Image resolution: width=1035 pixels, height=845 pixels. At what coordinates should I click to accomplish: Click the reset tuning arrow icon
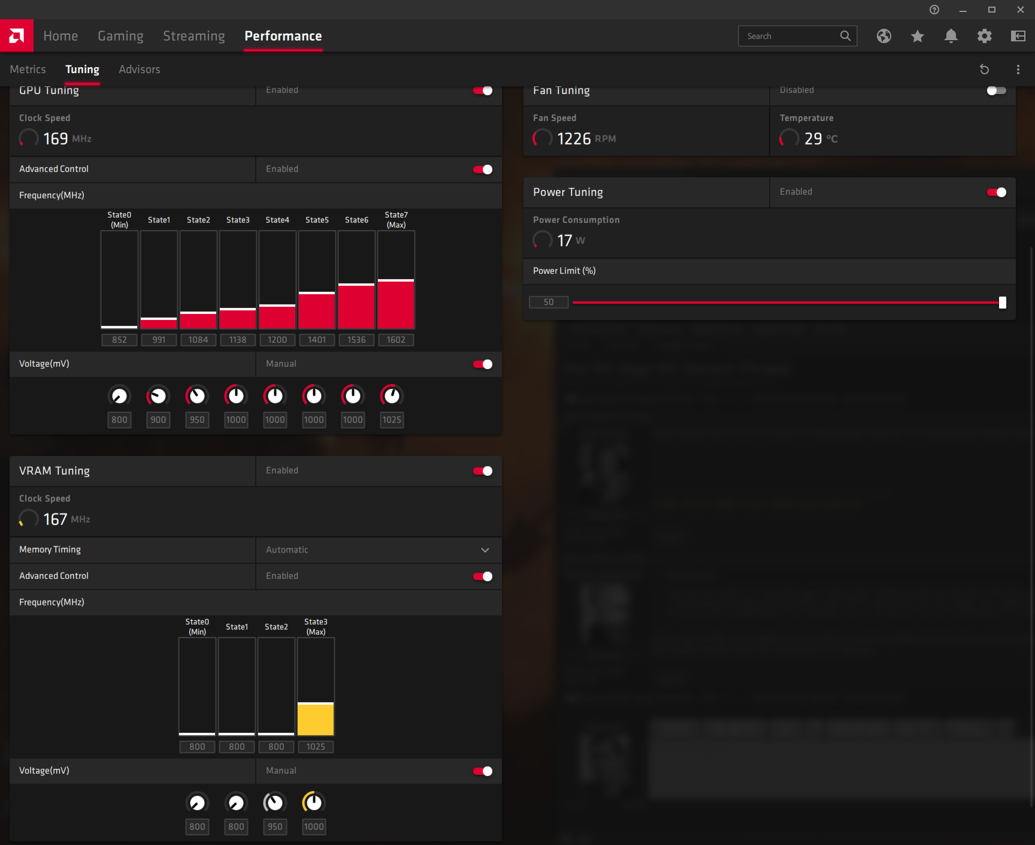(984, 70)
